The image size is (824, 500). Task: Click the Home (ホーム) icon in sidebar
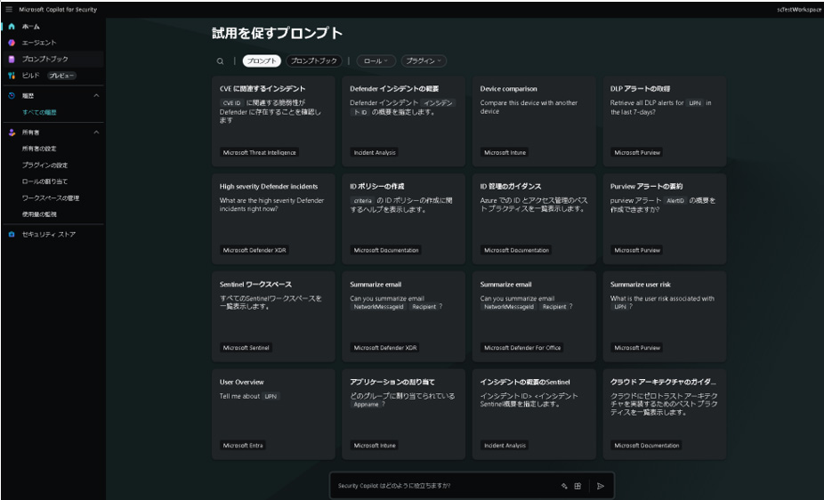tap(12, 27)
